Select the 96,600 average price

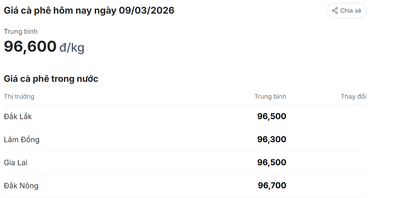[30, 46]
